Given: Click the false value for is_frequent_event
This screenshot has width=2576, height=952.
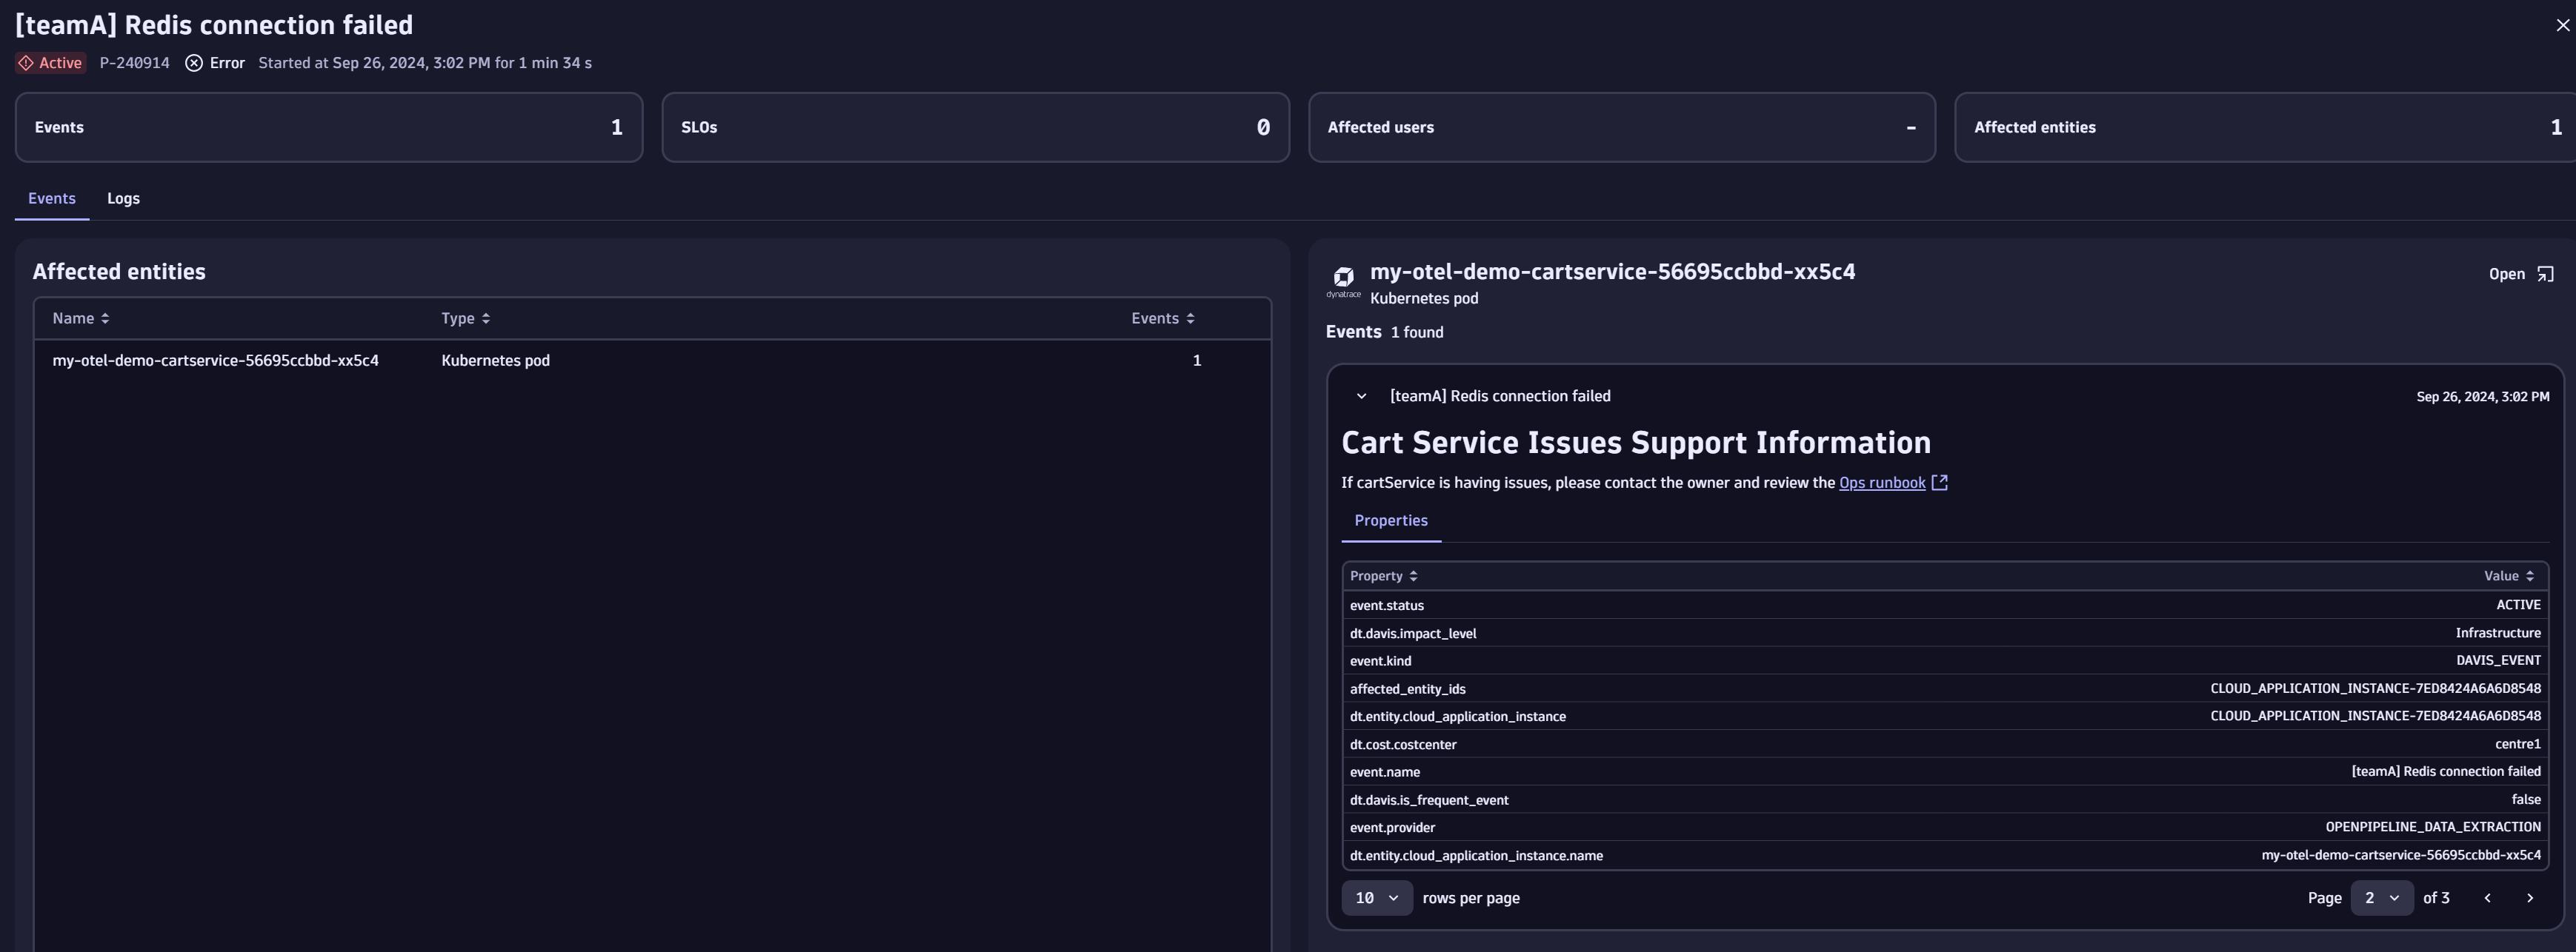Looking at the screenshot, I should point(2526,800).
